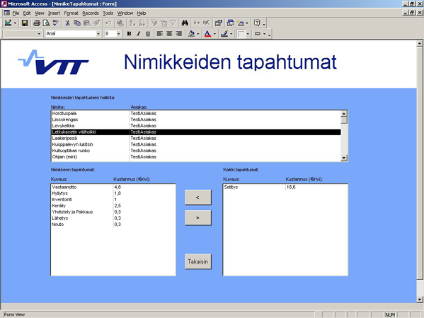Click the Nimike list scroll-up arrow
424x318 pixels.
click(344, 114)
